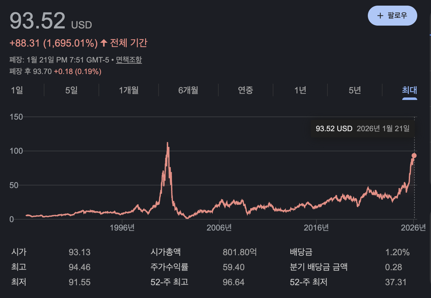431x298 pixels.
Task: Click the 배당금 yield value 1.20%
Action: pyautogui.click(x=397, y=252)
